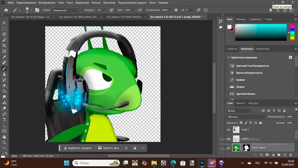Select the Path Selection tool

coord(4,126)
